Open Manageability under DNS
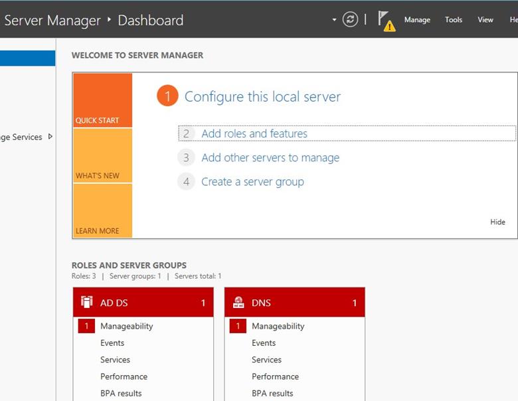The height and width of the screenshot is (401, 518). [278, 327]
